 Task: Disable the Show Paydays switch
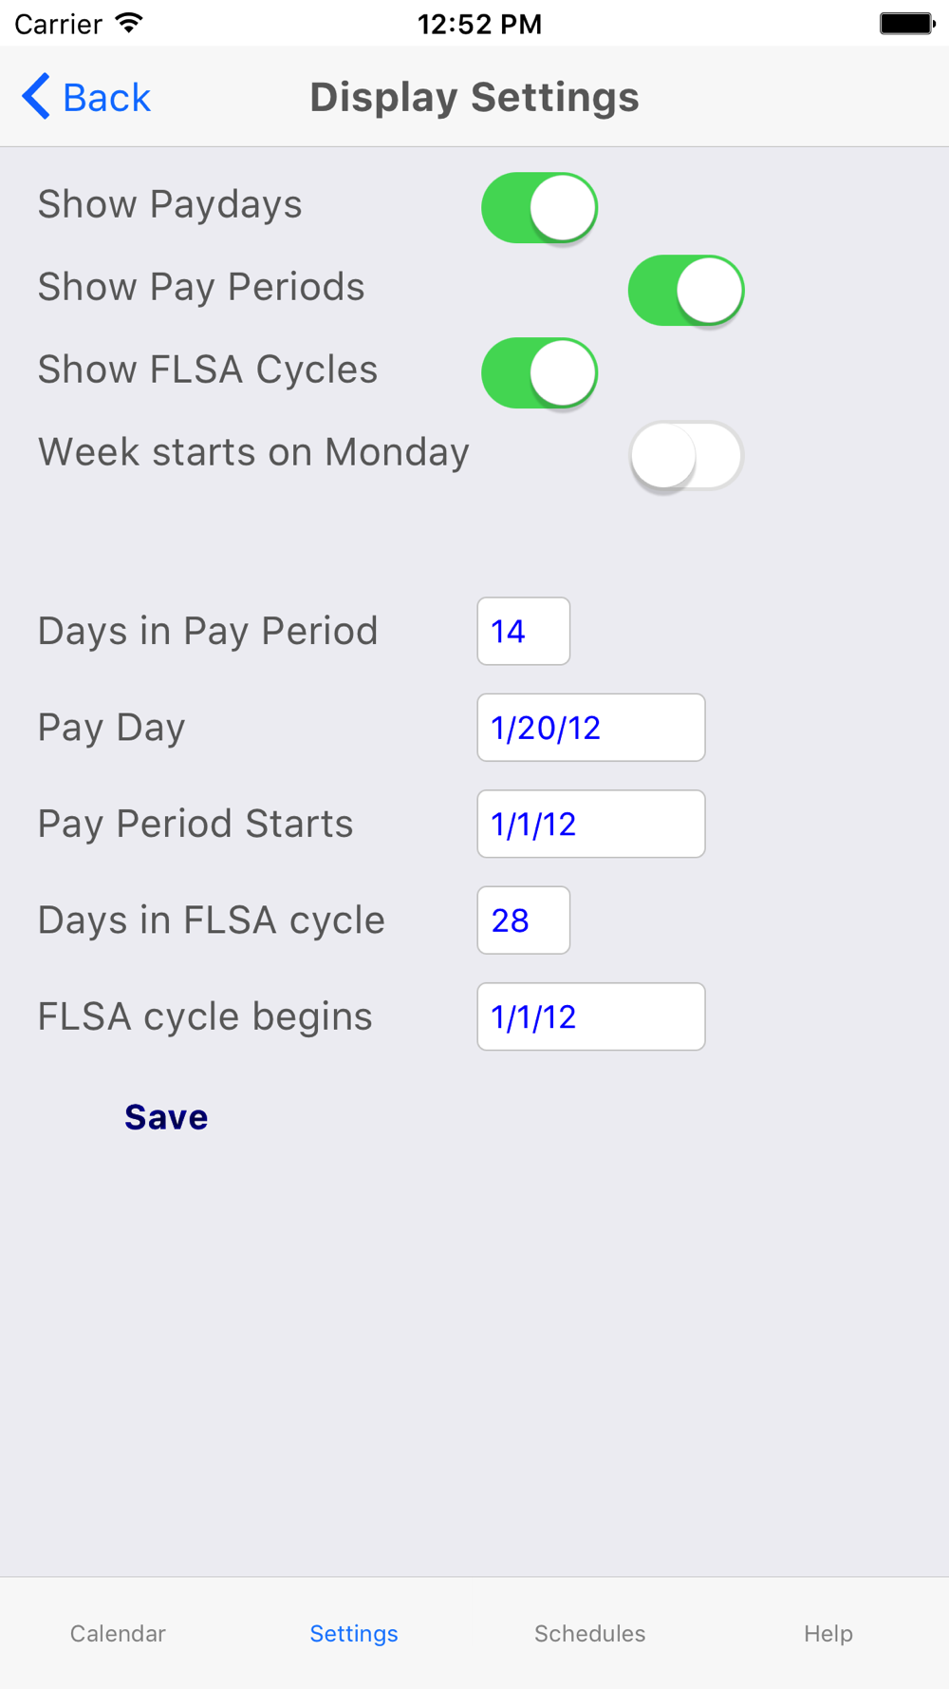(x=539, y=207)
